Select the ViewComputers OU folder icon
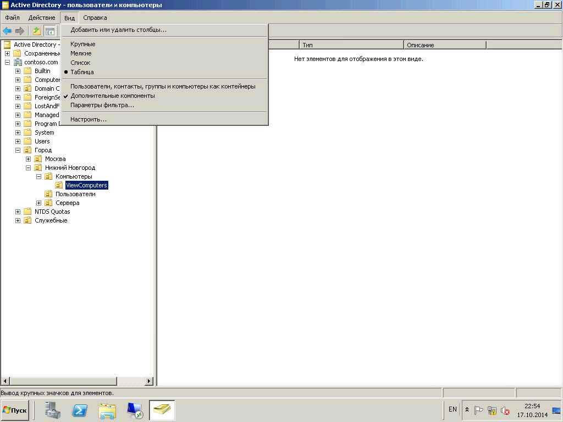This screenshot has width=563, height=422. pos(59,185)
